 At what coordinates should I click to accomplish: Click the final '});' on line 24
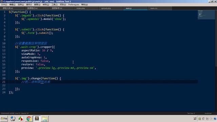[x=11, y=93]
